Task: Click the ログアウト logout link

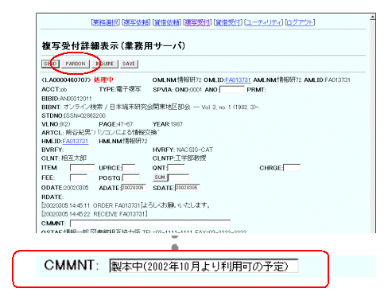Action: coord(300,22)
